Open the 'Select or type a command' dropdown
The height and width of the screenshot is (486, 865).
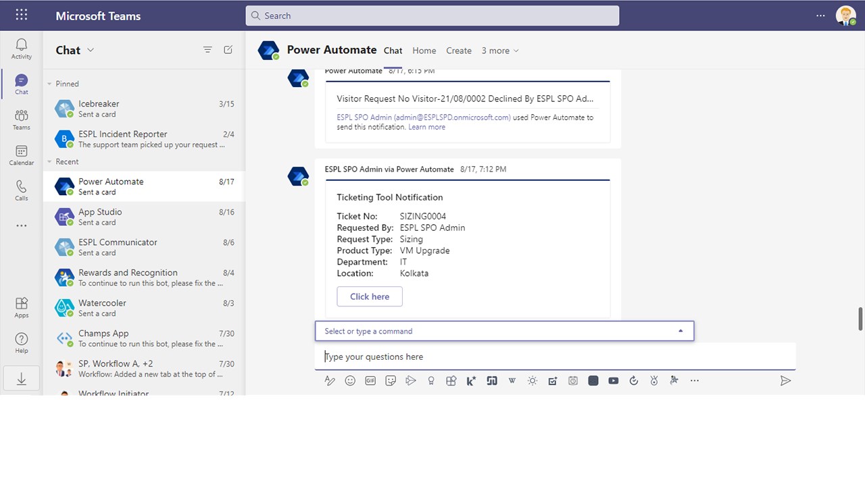(505, 331)
